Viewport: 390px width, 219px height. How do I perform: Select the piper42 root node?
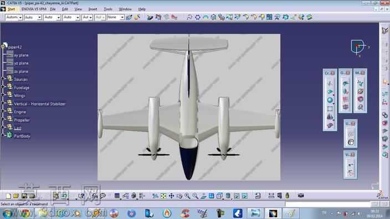click(x=15, y=47)
